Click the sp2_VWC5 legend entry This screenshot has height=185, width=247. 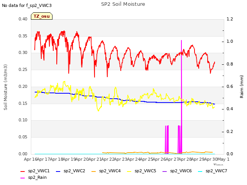(142, 171)
